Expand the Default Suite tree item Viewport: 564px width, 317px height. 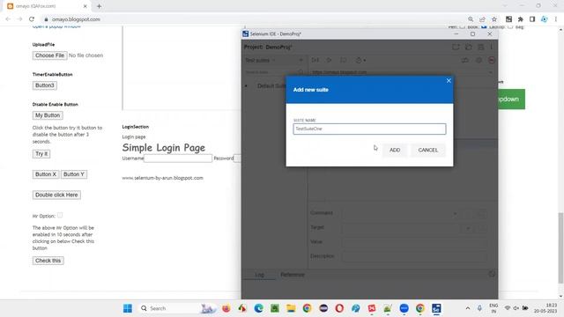click(x=246, y=86)
